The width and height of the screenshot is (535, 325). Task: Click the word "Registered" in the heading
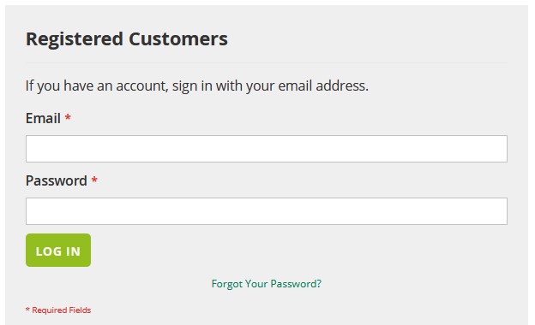click(75, 40)
